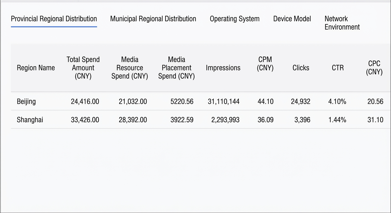The image size is (391, 213).
Task: Switch to Municipal Regional Distribution tab
Action: tap(153, 19)
